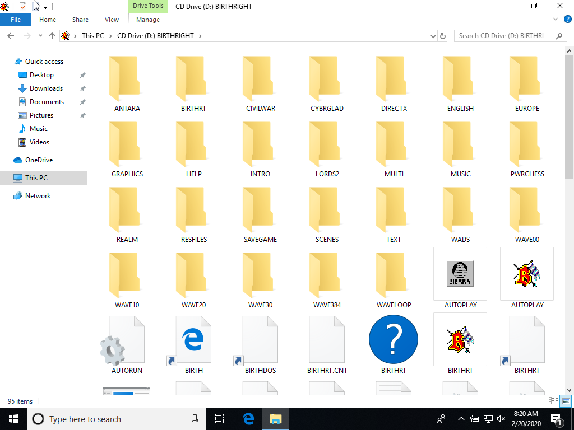Open Task View on taskbar

[x=220, y=419]
